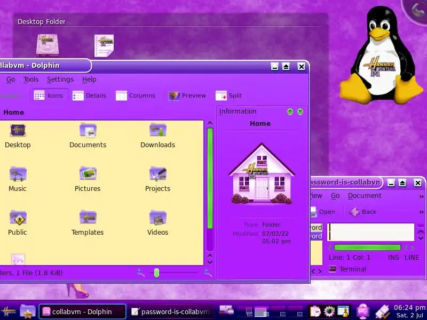Click the '1 File (1.8 KiB)' status text
Screen dimensions: 427x320
pos(39,273)
